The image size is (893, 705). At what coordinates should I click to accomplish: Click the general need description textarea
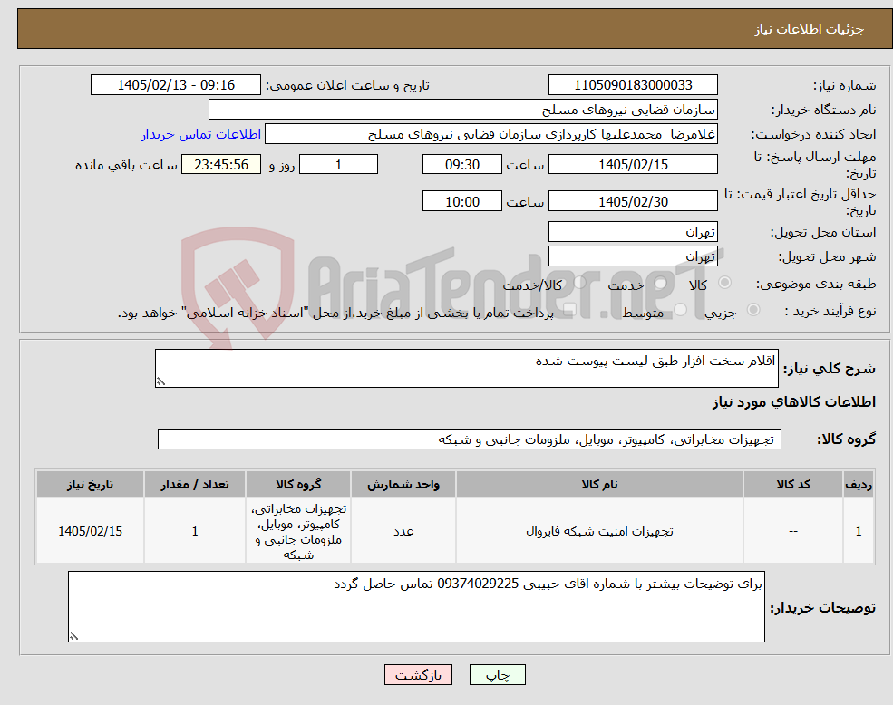pos(466,369)
